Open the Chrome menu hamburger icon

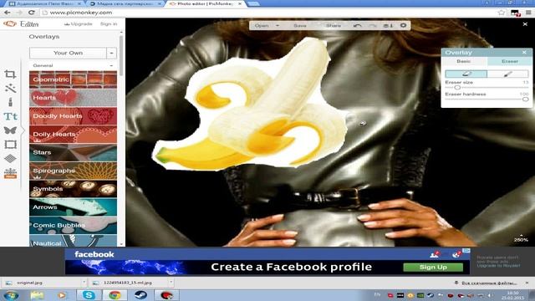coord(528,13)
